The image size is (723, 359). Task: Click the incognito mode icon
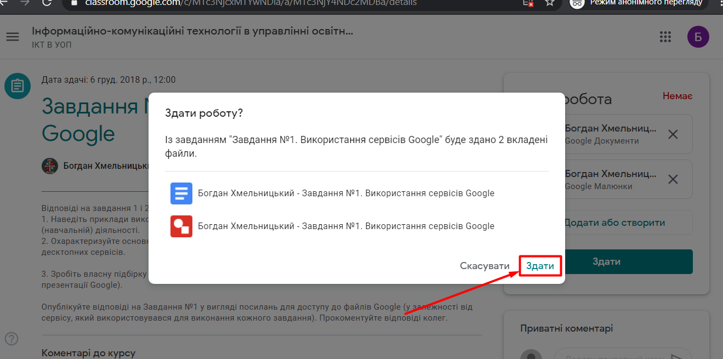[x=576, y=3]
